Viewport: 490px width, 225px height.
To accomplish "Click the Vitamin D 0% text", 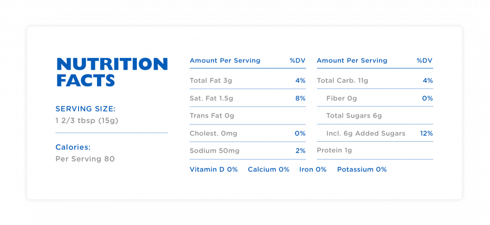I will pyautogui.click(x=214, y=169).
